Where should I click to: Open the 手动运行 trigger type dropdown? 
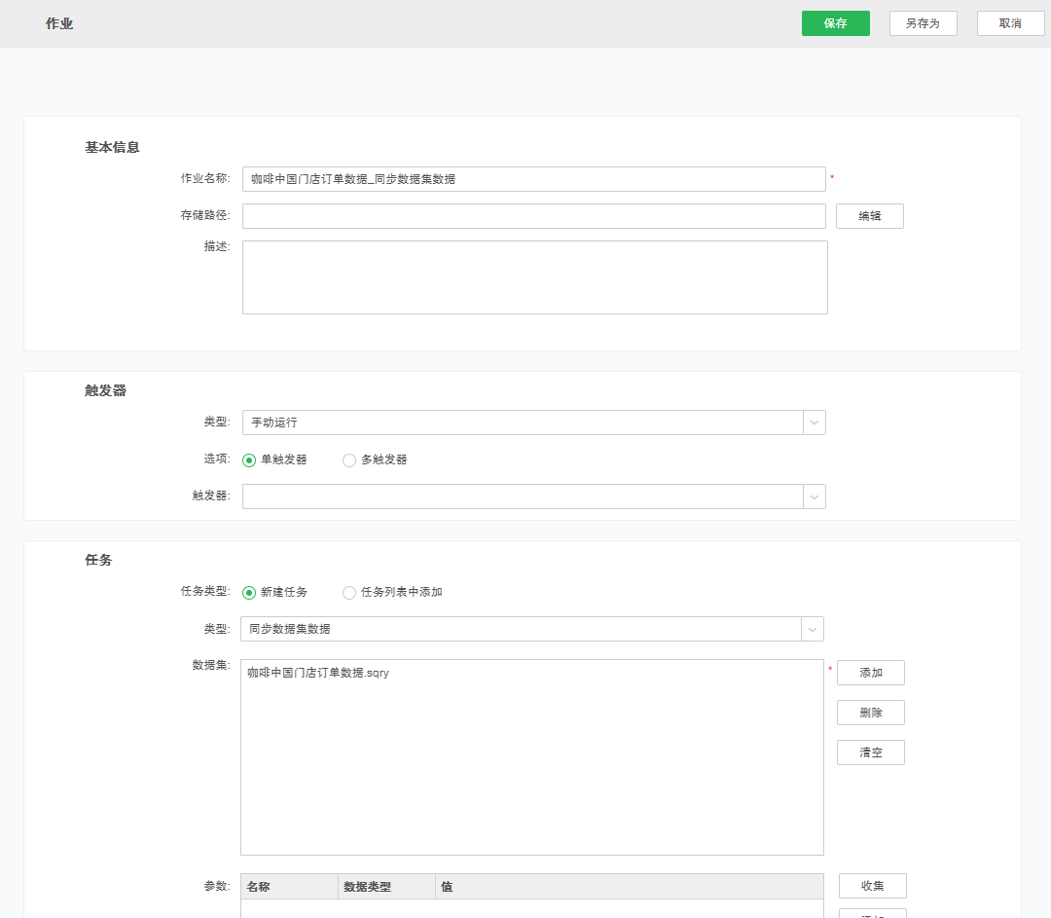pyautogui.click(x=533, y=422)
